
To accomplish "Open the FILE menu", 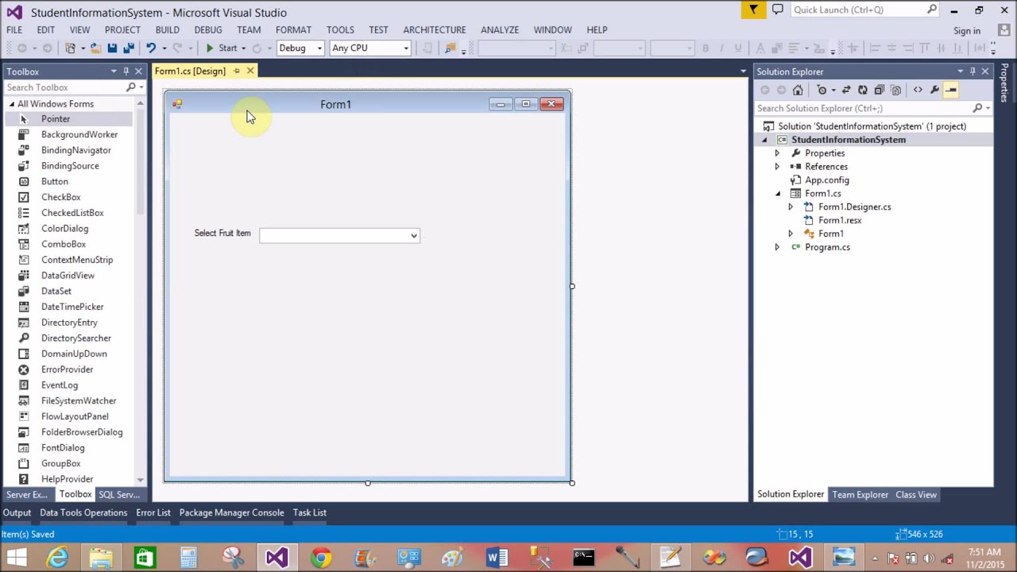I will coord(14,29).
